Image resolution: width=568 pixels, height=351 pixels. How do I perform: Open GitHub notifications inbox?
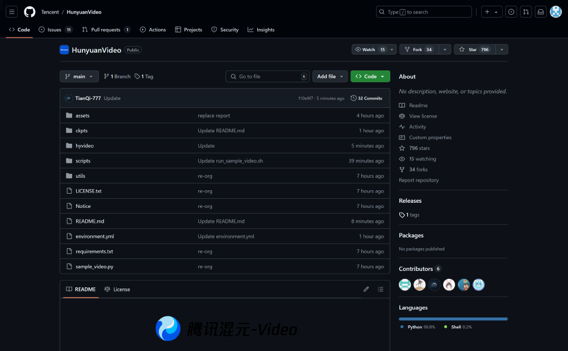[x=540, y=11]
